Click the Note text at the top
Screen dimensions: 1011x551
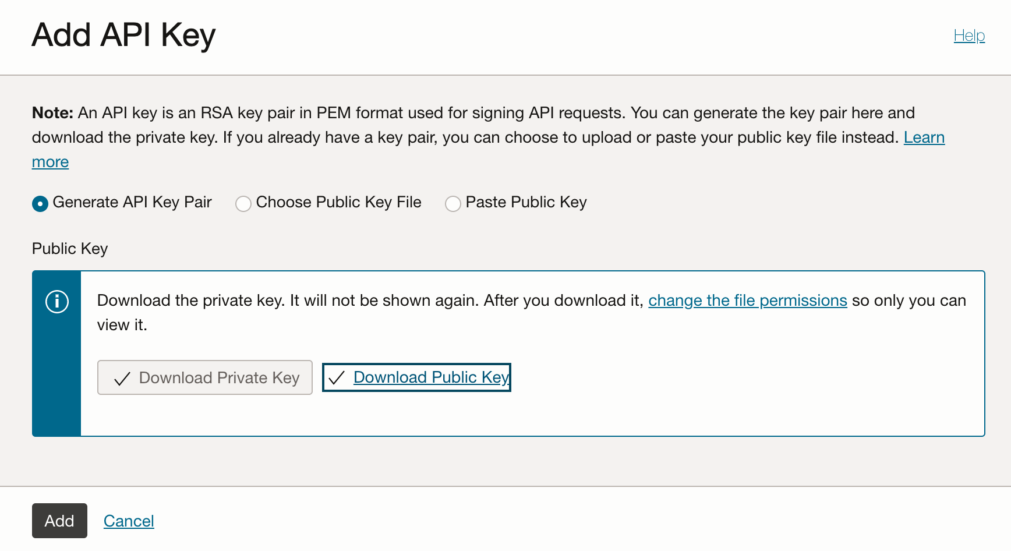pos(52,112)
